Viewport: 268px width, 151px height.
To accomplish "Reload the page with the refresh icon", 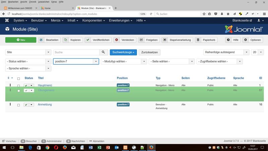I will (x=151, y=14).
